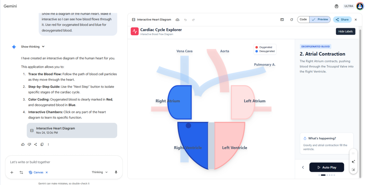
Task: Click the Share button in the canvas header
Action: (x=342, y=20)
